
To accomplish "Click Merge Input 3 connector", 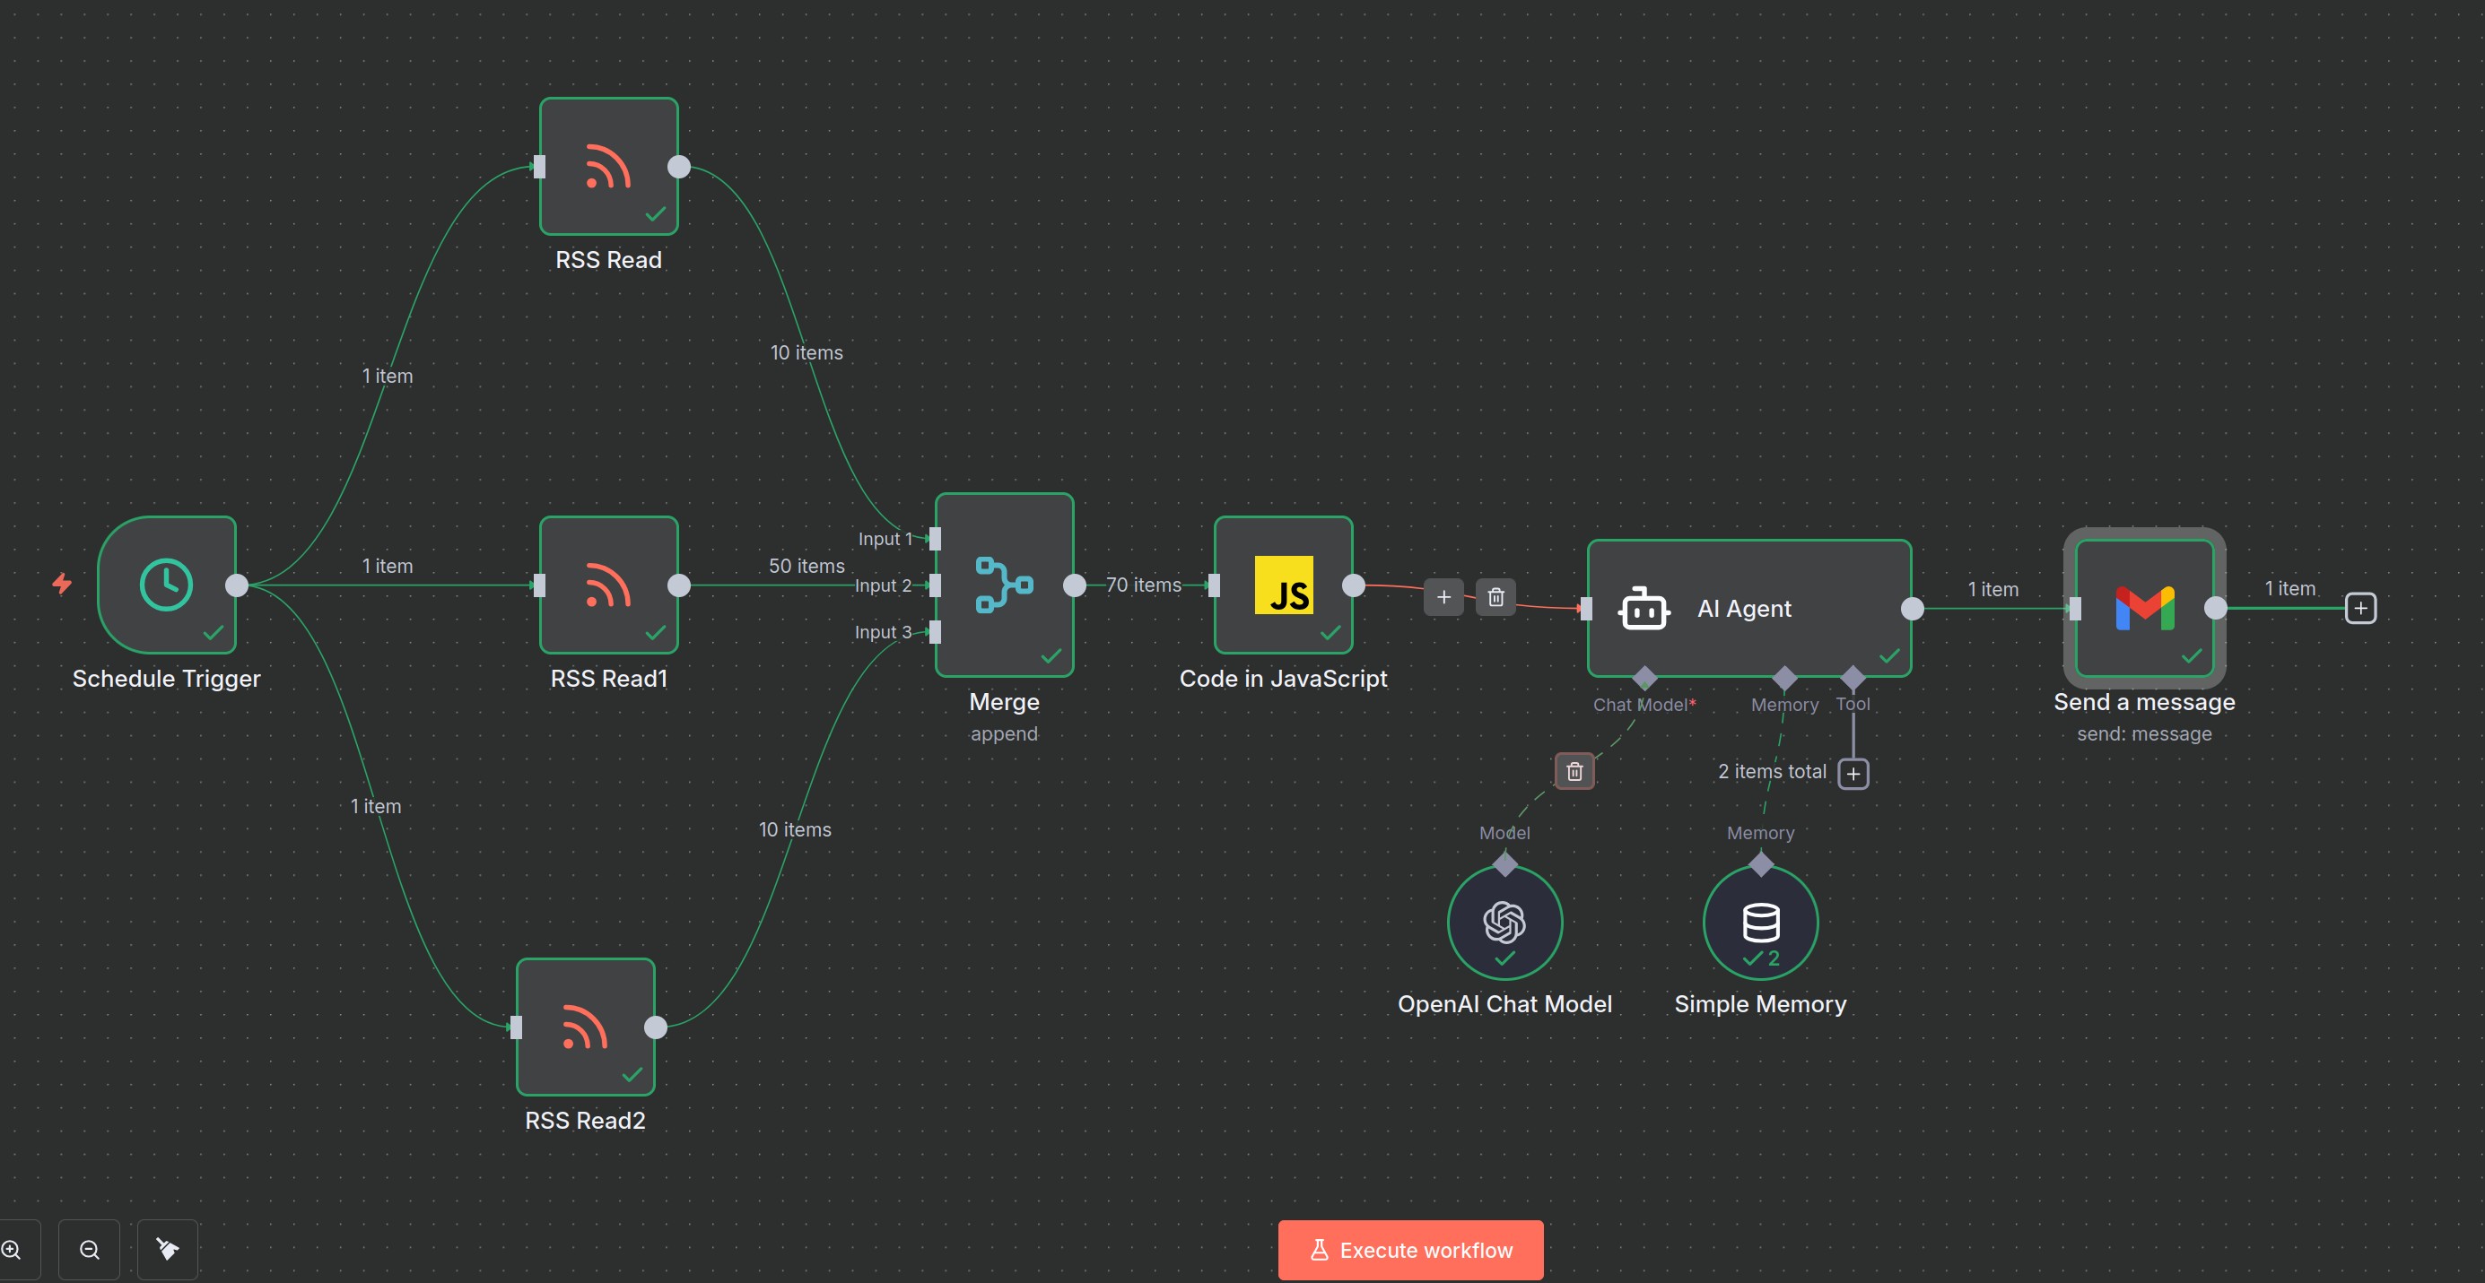I will [935, 631].
